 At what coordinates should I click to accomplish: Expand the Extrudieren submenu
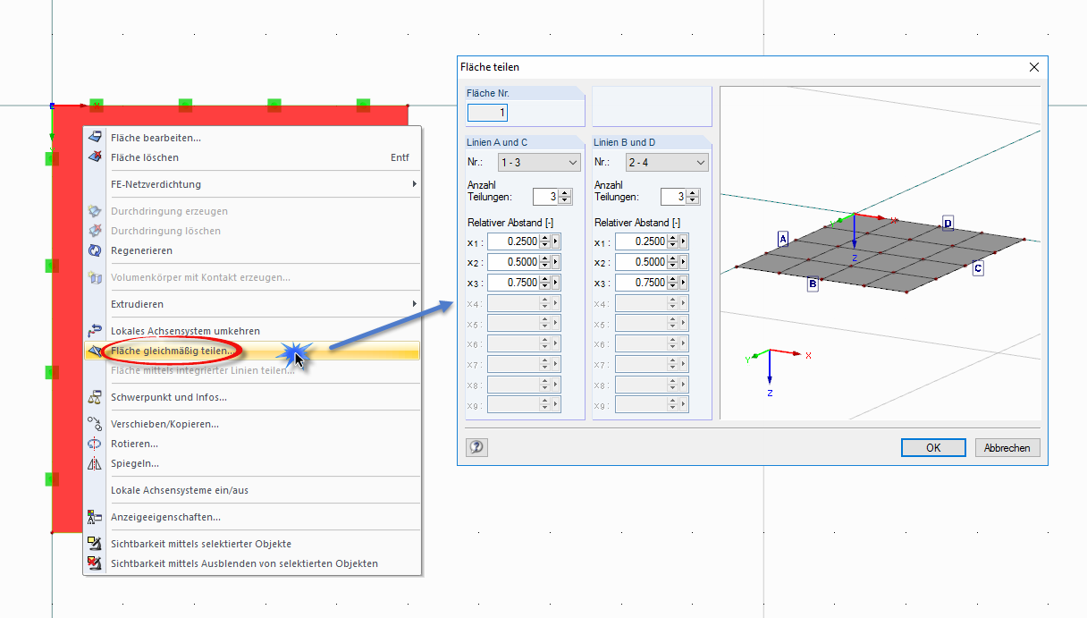pyautogui.click(x=252, y=304)
